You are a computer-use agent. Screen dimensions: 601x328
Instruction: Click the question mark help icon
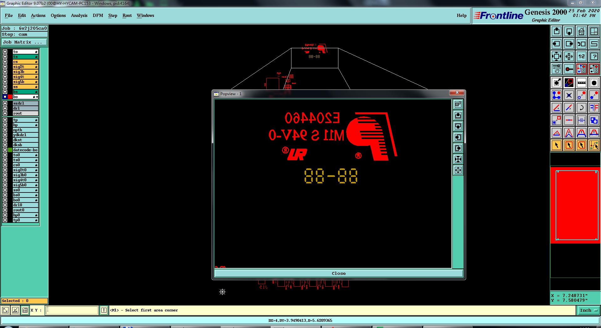point(594,56)
